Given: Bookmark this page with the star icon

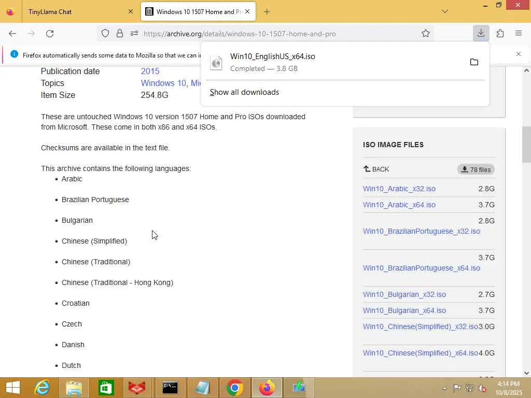Looking at the screenshot, I should point(426,34).
